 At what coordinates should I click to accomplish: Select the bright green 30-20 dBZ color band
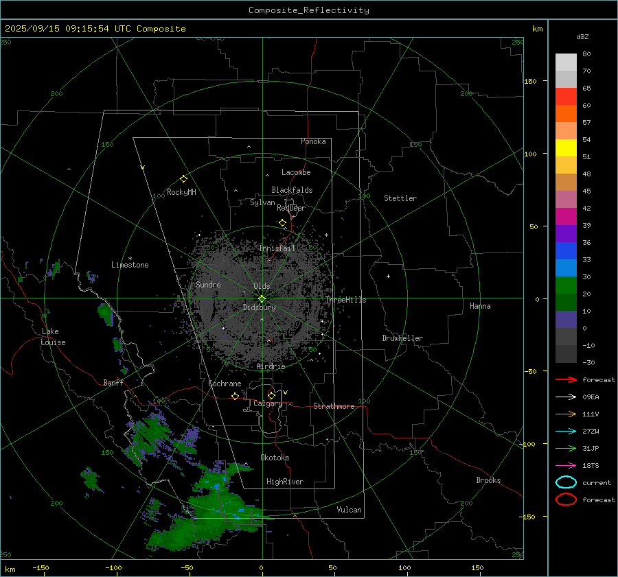click(x=566, y=285)
